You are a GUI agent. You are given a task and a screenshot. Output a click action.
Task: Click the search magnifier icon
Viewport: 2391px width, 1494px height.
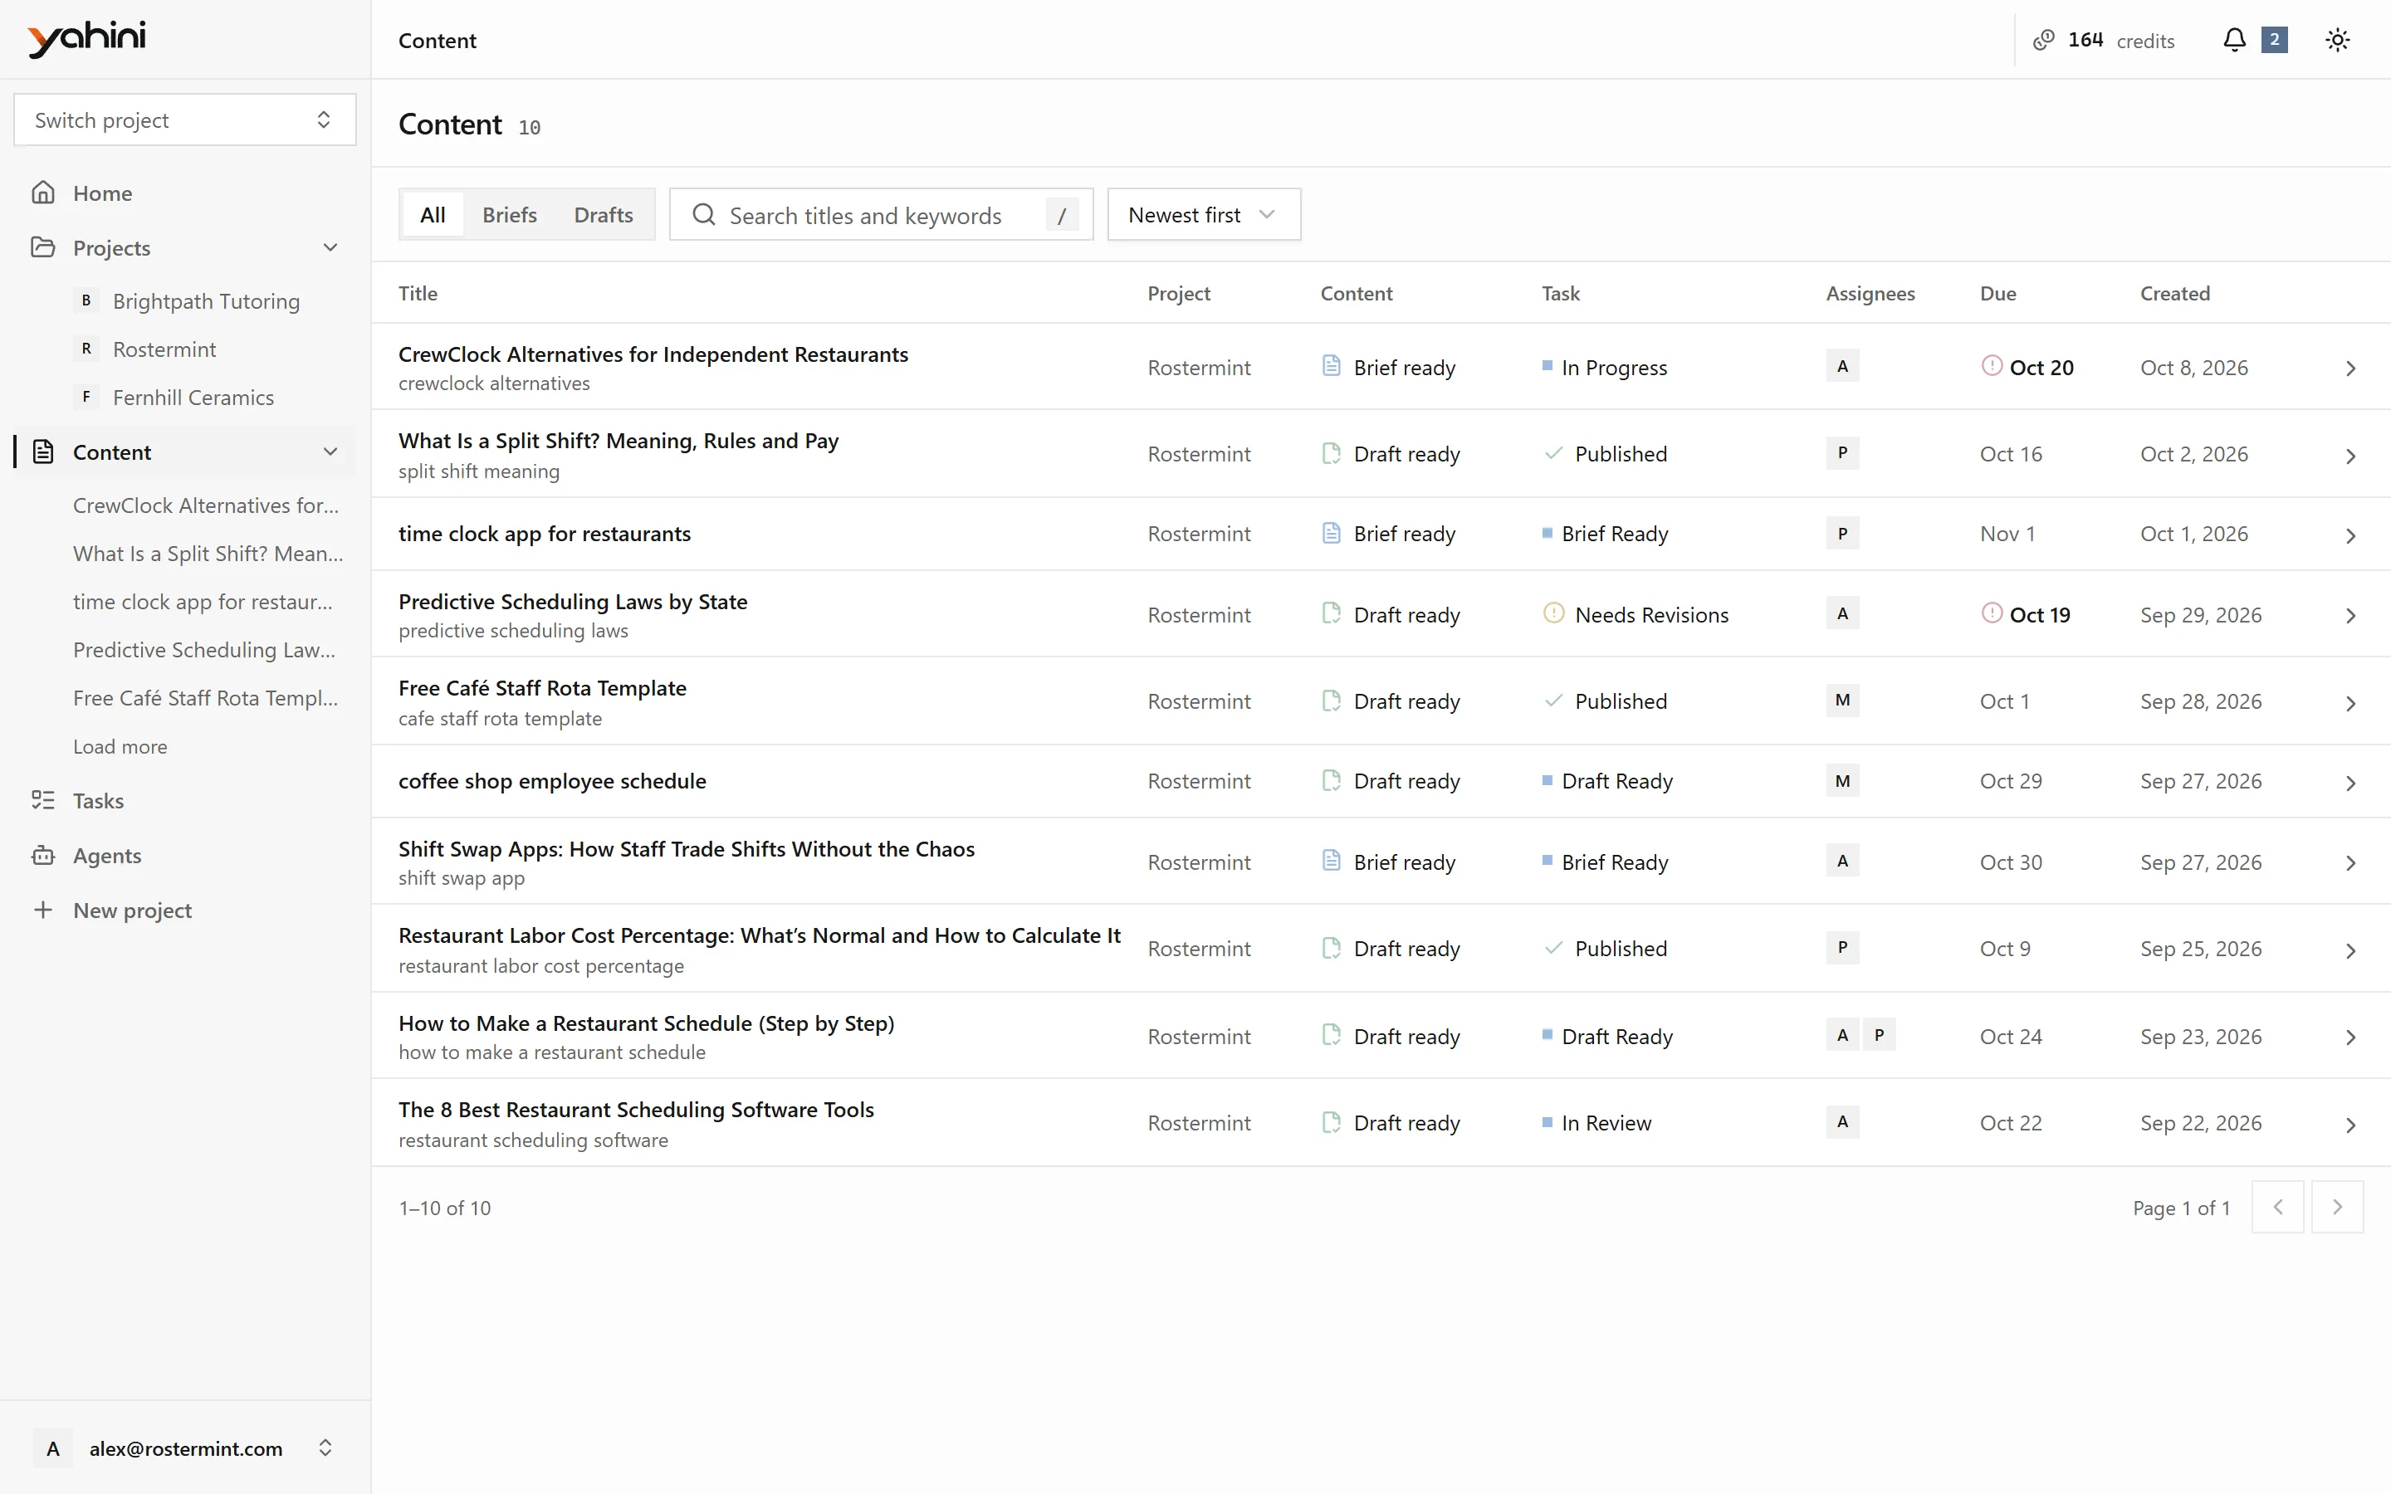click(x=703, y=214)
